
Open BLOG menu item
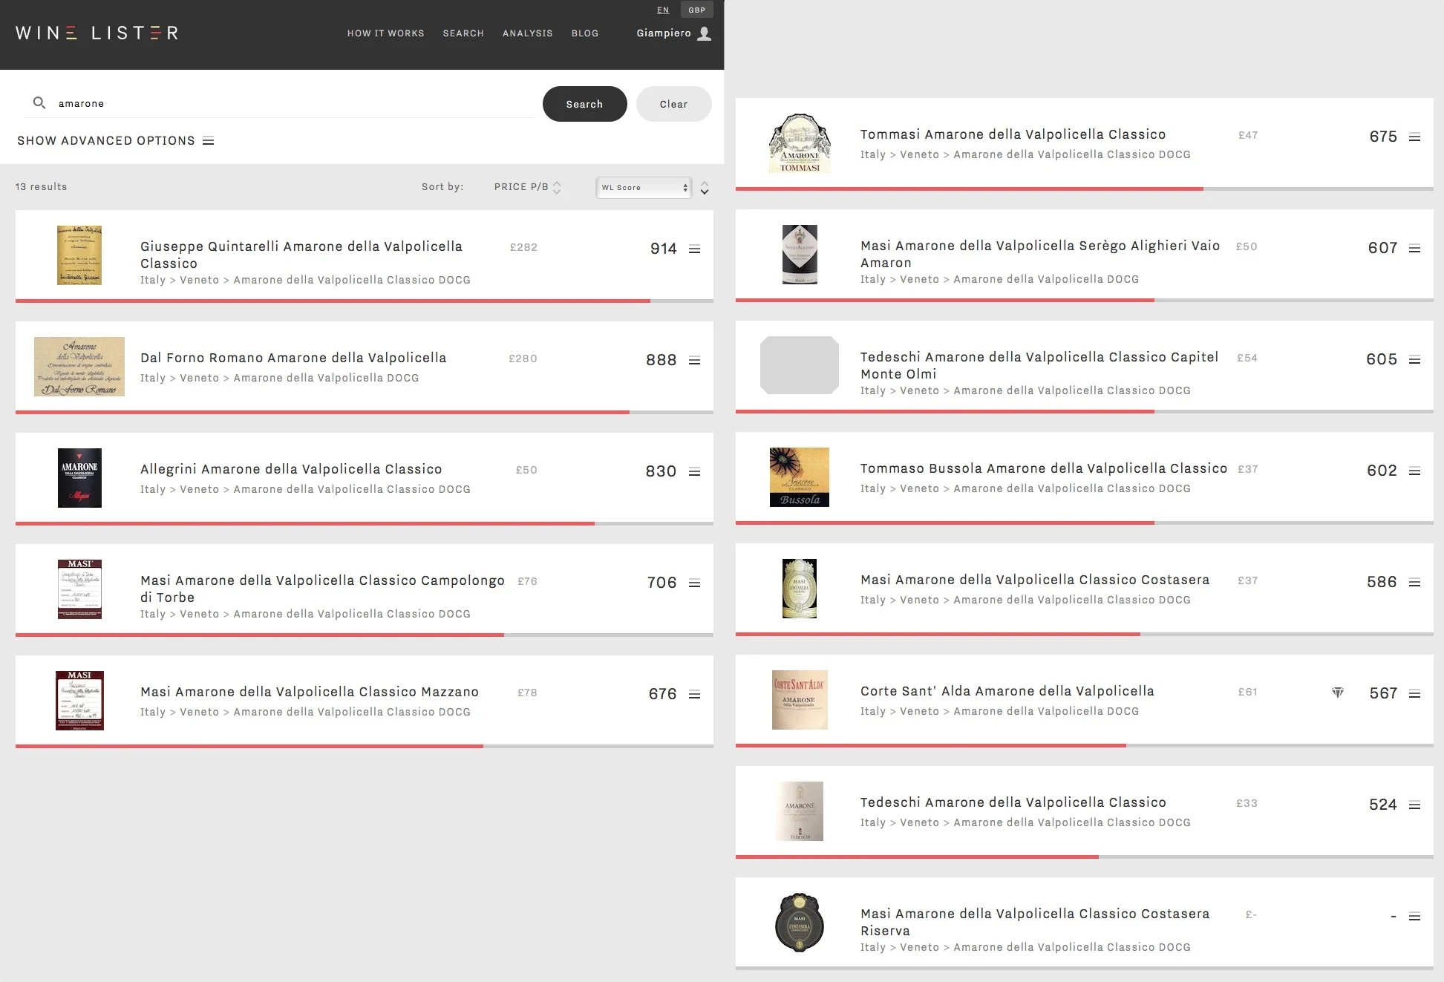click(585, 33)
